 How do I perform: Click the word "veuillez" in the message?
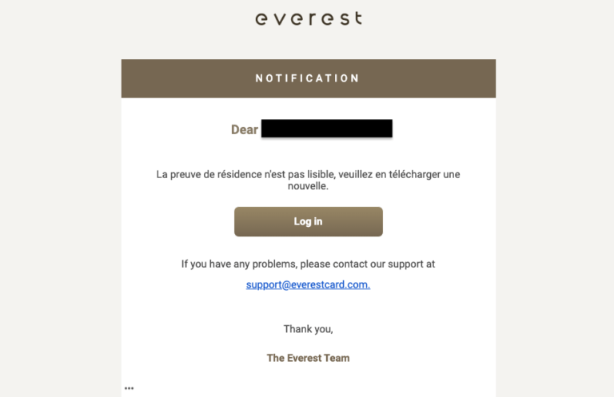pyautogui.click(x=360, y=174)
